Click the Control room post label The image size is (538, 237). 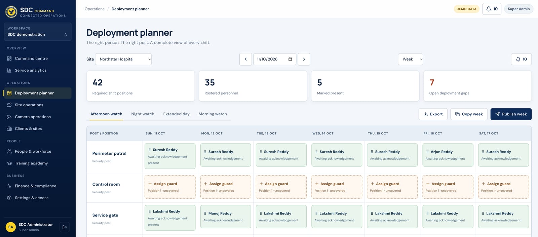(106, 184)
